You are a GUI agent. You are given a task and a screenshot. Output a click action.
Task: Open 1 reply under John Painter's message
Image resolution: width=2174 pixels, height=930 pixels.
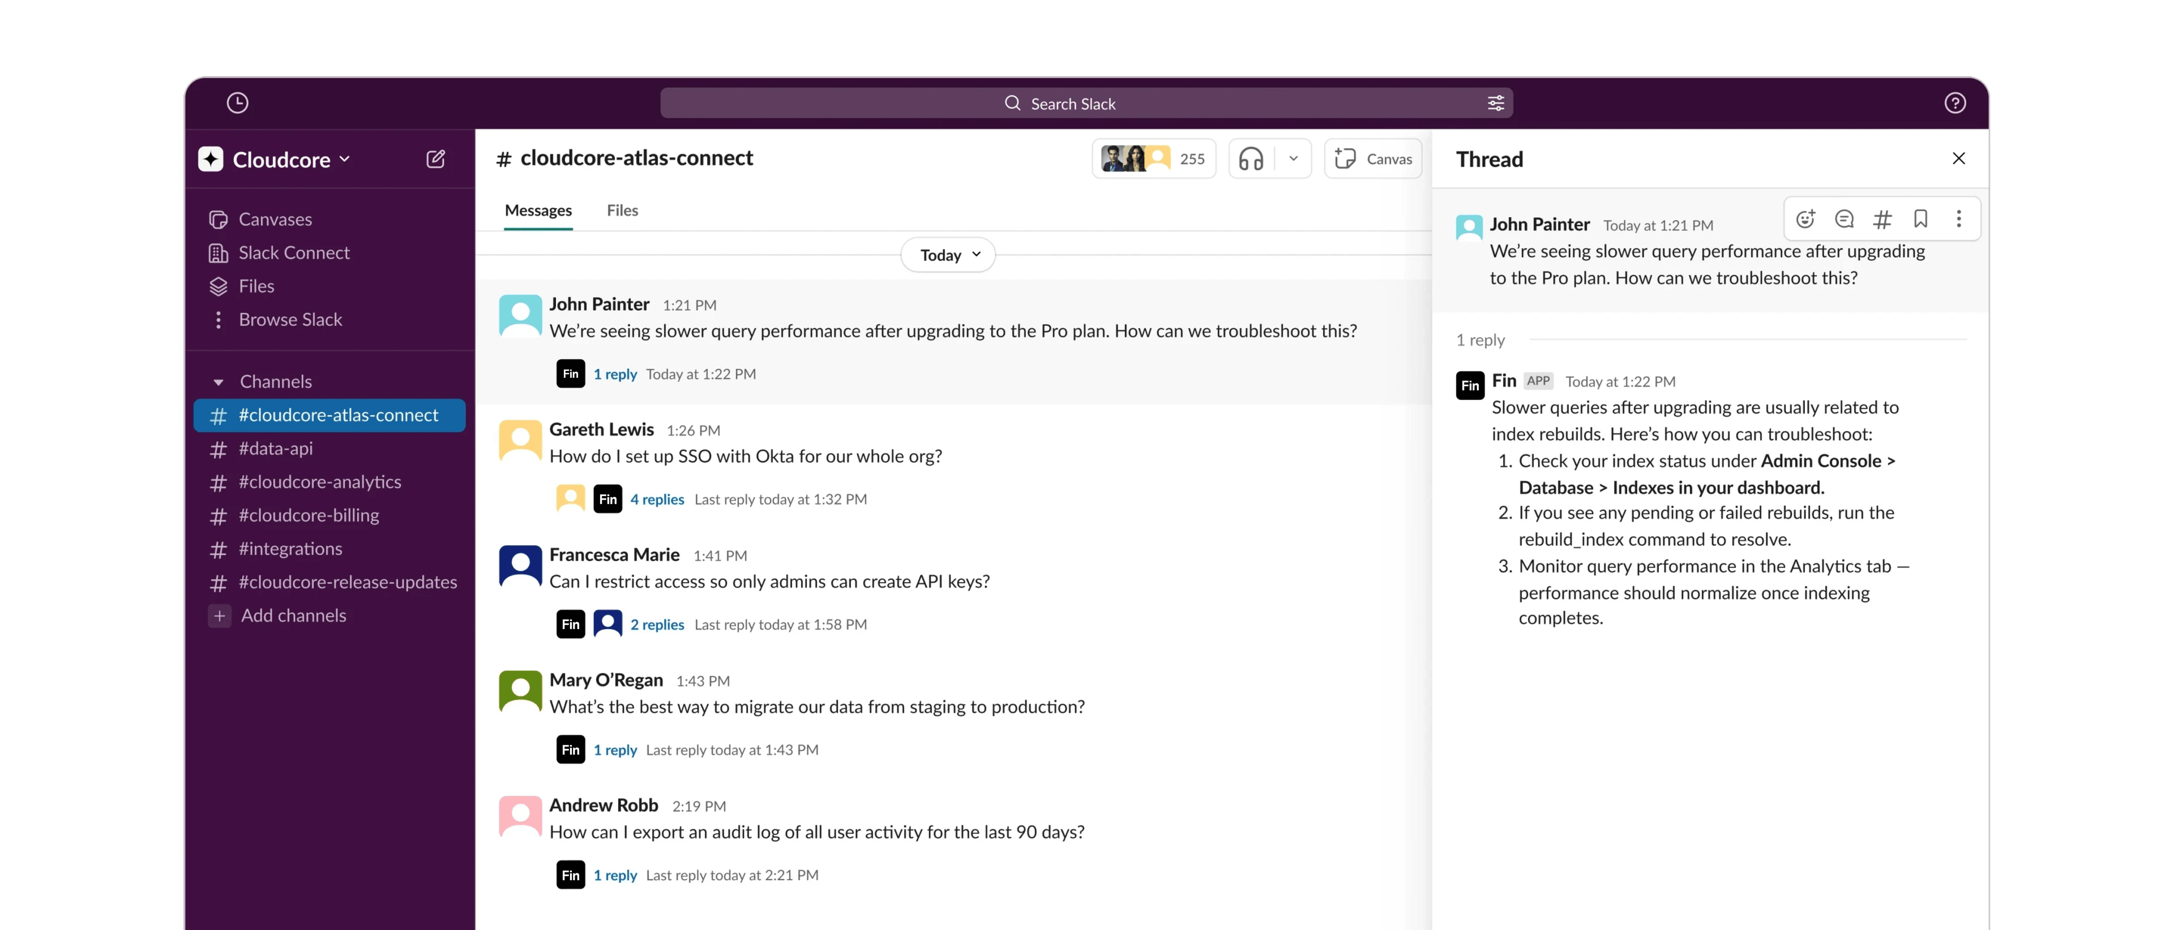coord(614,373)
